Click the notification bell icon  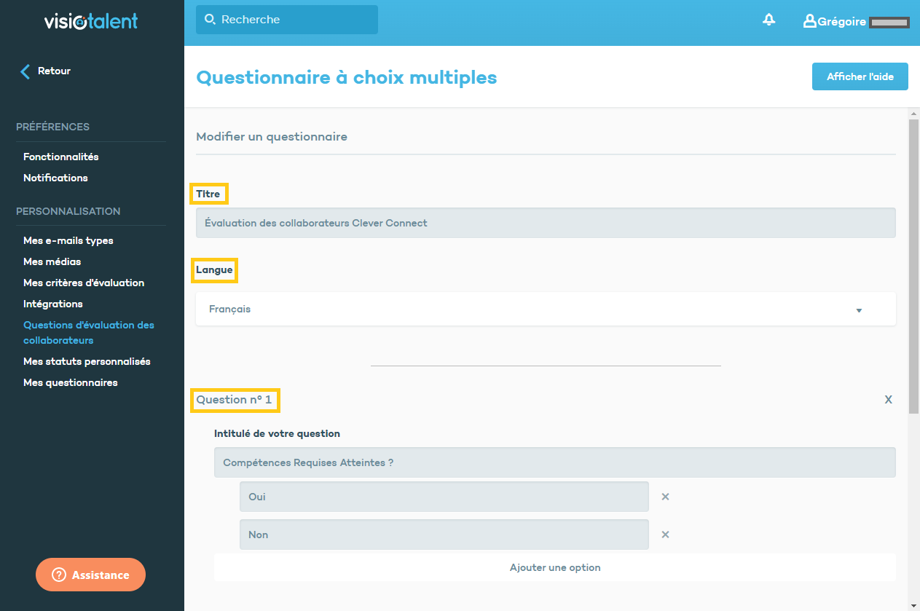pyautogui.click(x=768, y=20)
